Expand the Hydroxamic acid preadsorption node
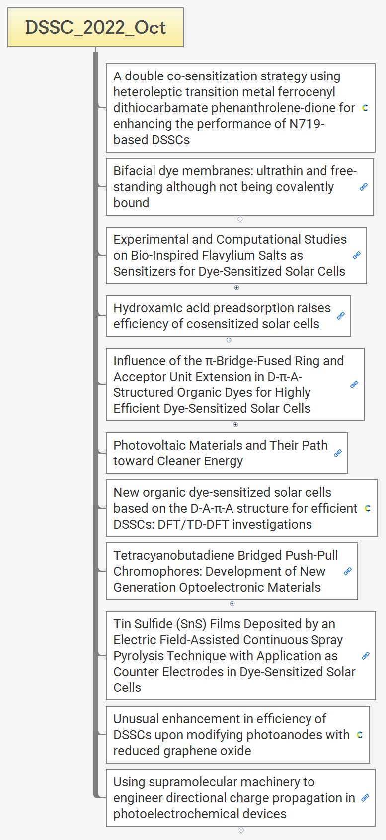 [x=229, y=340]
